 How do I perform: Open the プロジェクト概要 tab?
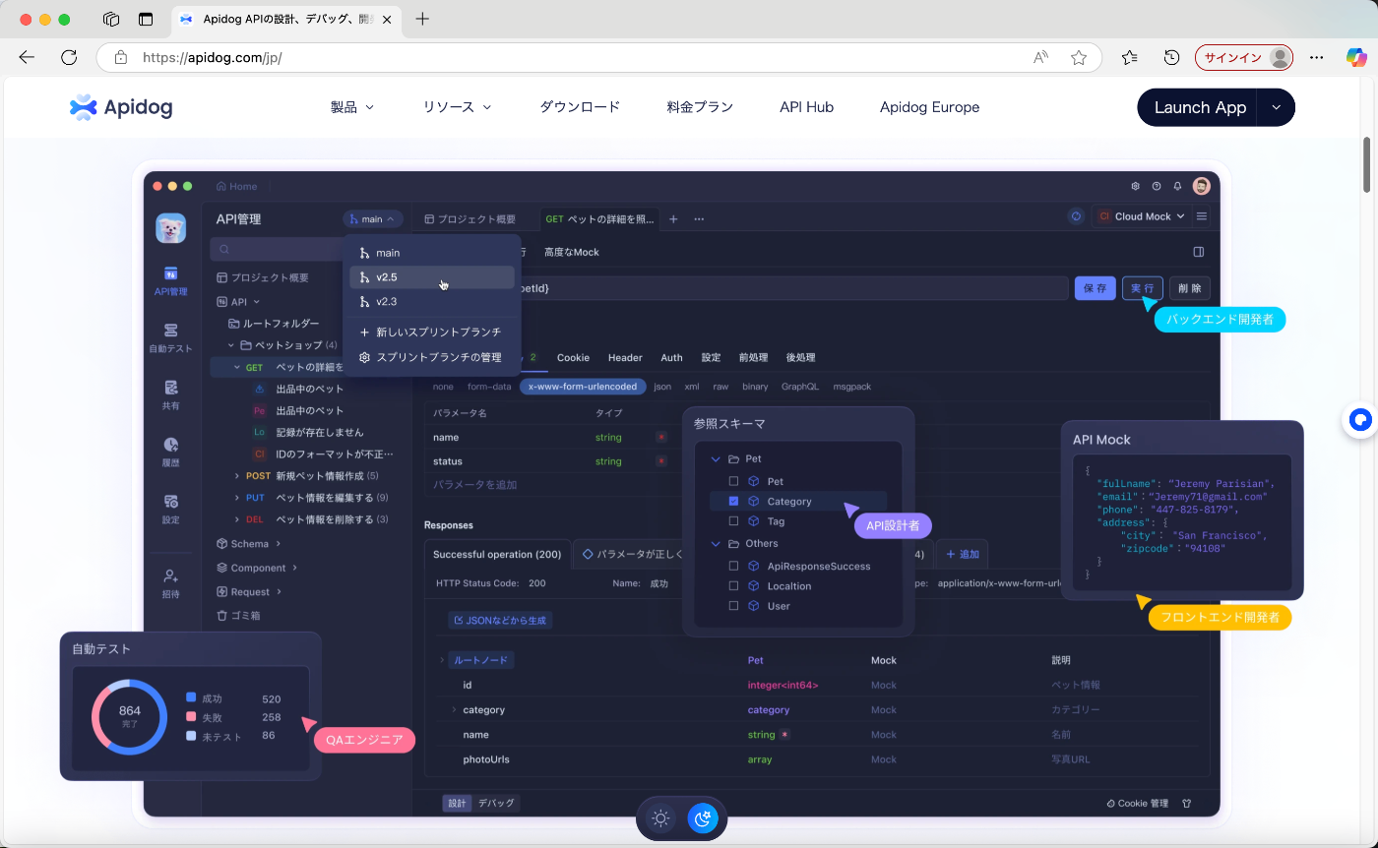470,218
